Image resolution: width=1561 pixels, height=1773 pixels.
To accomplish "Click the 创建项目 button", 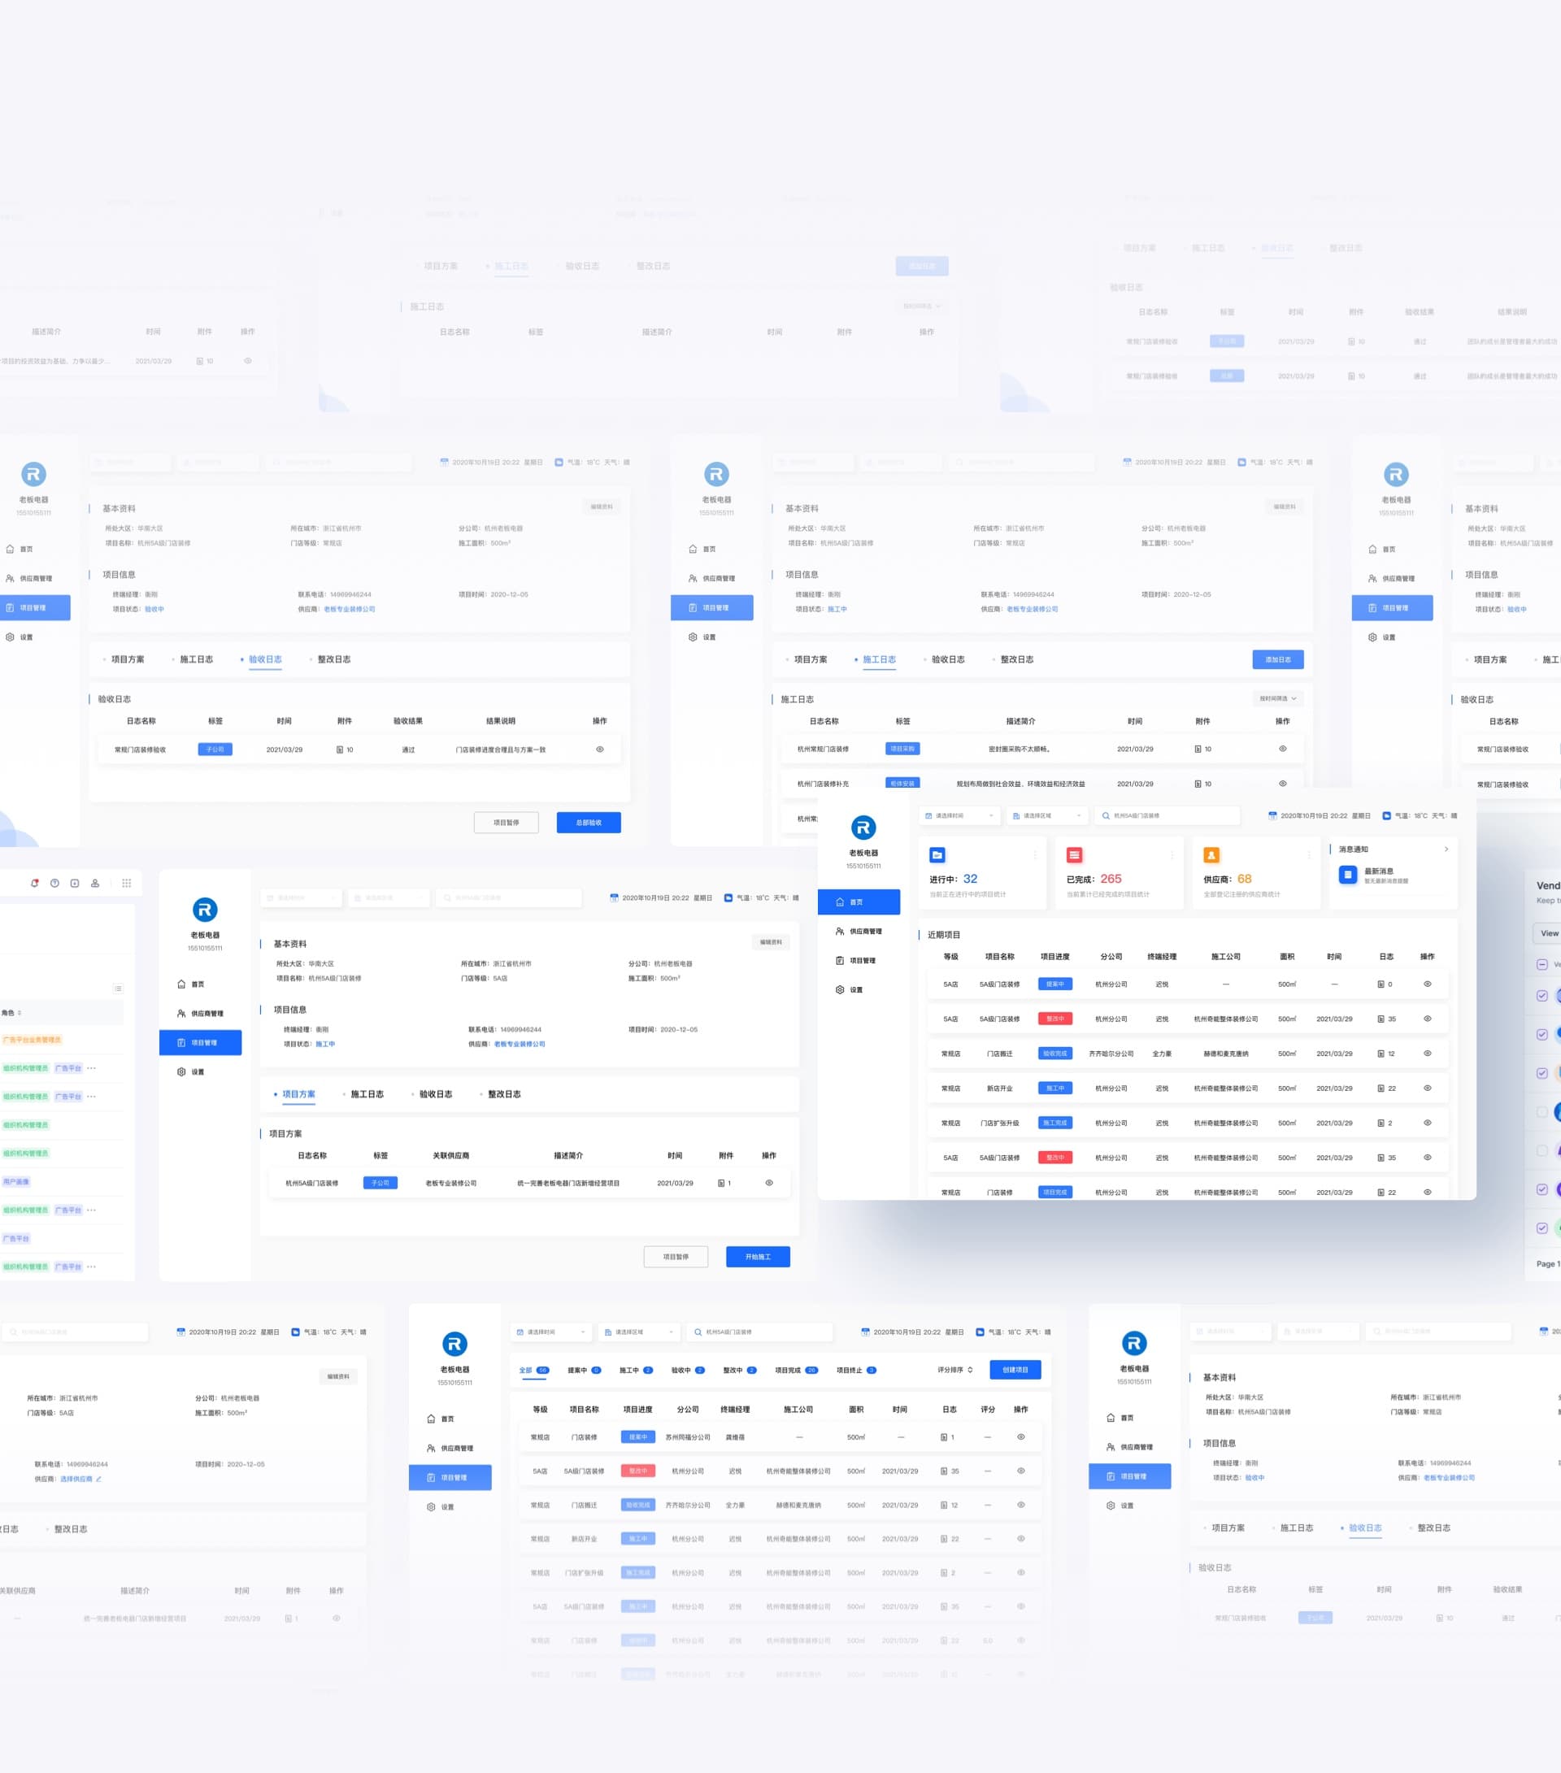I will [x=1015, y=1370].
